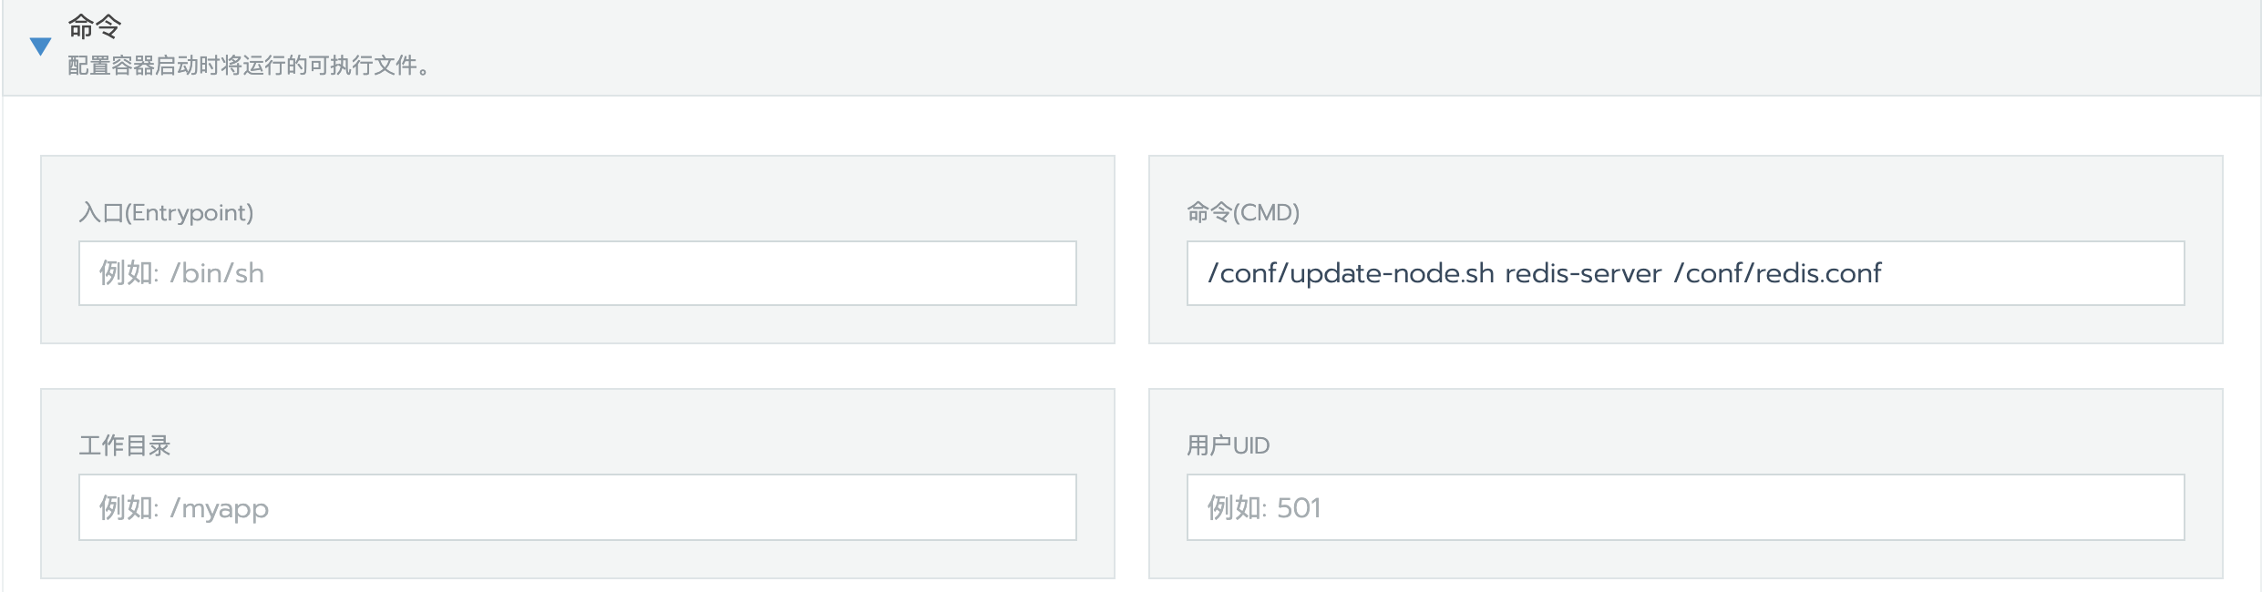2262x592 pixels.
Task: Click the 命令(CMD) label
Action: point(1243,213)
